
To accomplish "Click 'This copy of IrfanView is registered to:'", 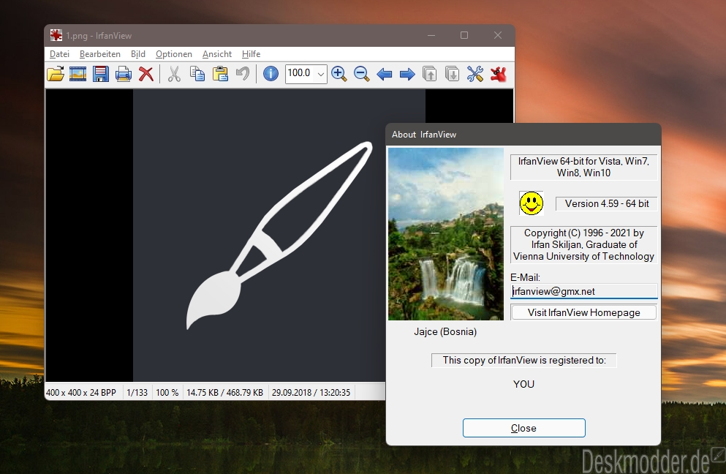I will 524,361.
